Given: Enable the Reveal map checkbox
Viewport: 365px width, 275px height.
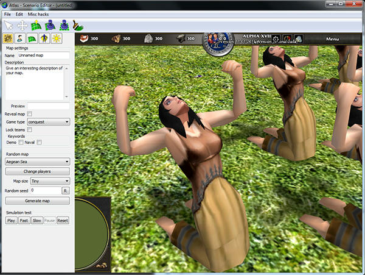Looking at the screenshot, I should pyautogui.click(x=30, y=114).
